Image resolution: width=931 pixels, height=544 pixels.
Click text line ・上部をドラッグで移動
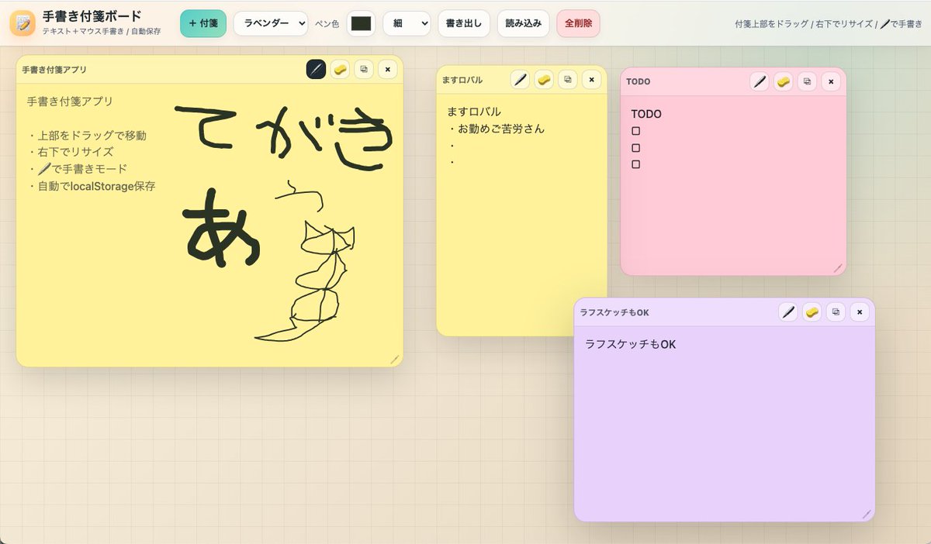[87, 136]
